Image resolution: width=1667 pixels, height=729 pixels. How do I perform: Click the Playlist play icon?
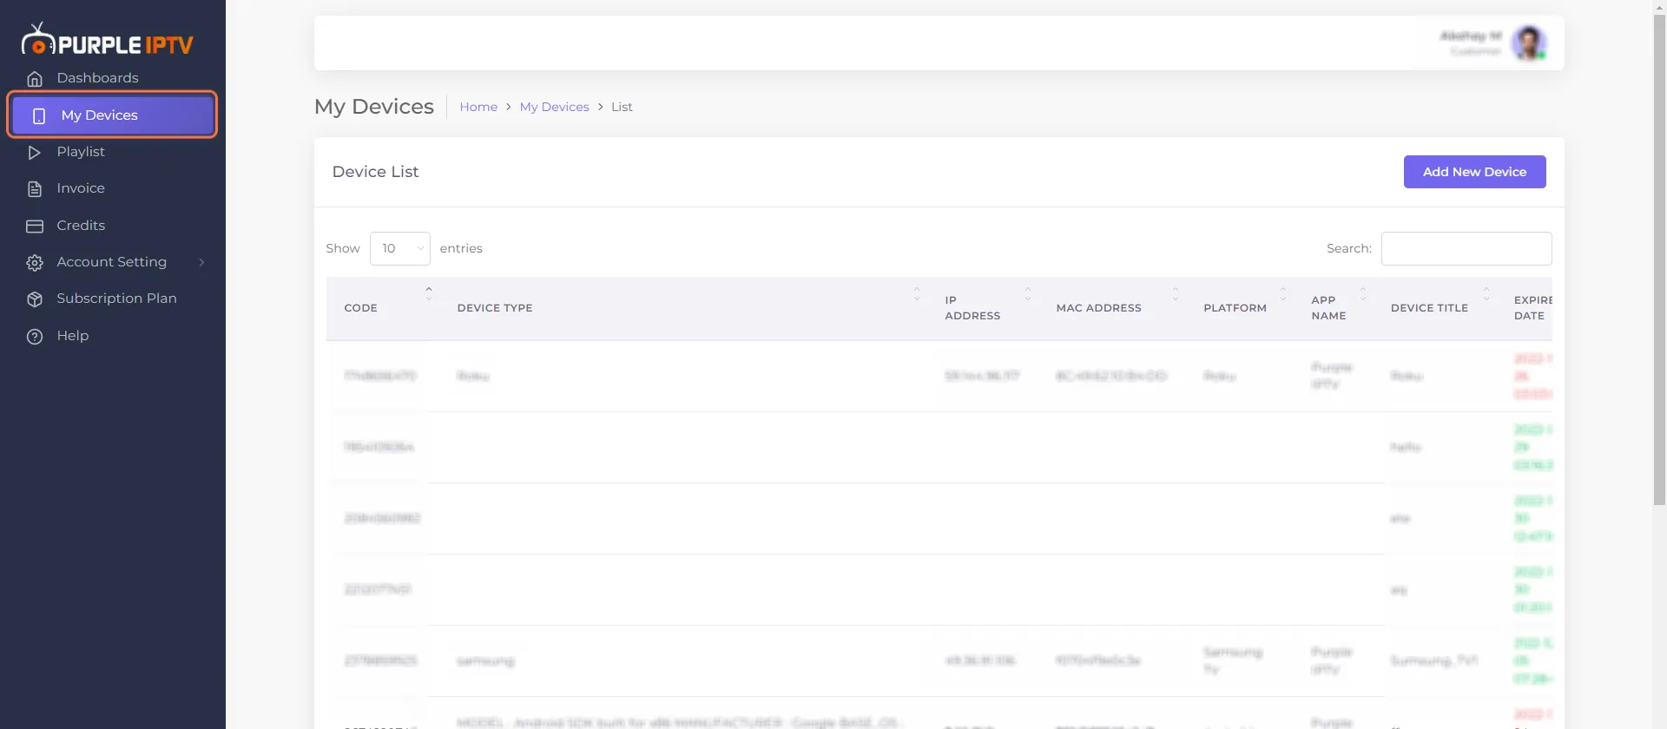pos(35,152)
